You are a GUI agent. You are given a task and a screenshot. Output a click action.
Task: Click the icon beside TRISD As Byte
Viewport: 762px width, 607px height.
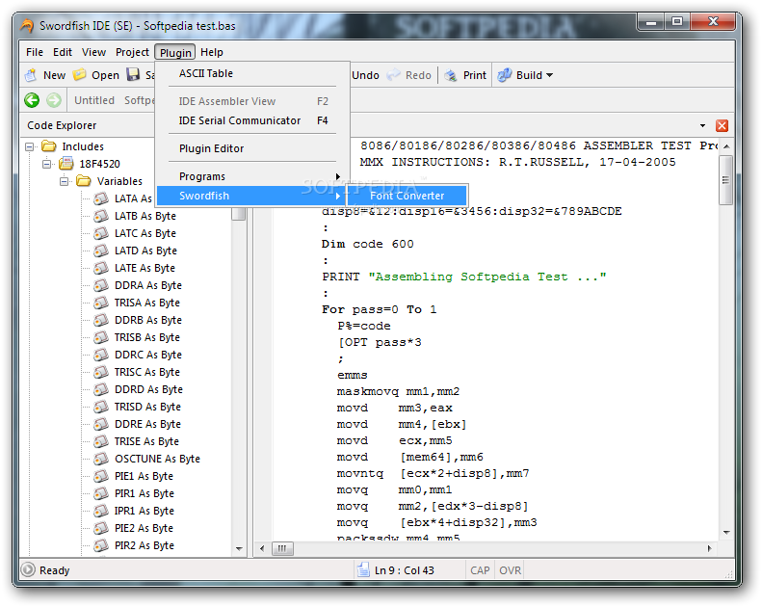pos(100,407)
